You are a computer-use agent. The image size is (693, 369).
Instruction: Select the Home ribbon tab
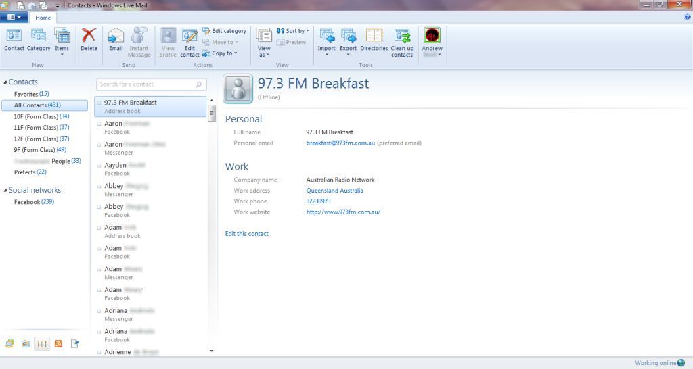[x=43, y=18]
